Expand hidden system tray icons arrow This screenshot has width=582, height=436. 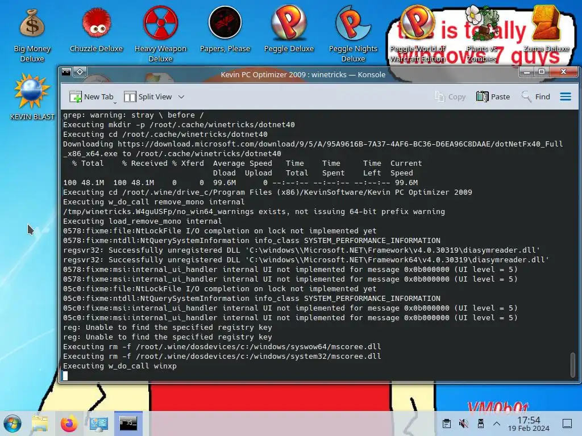pyautogui.click(x=497, y=424)
